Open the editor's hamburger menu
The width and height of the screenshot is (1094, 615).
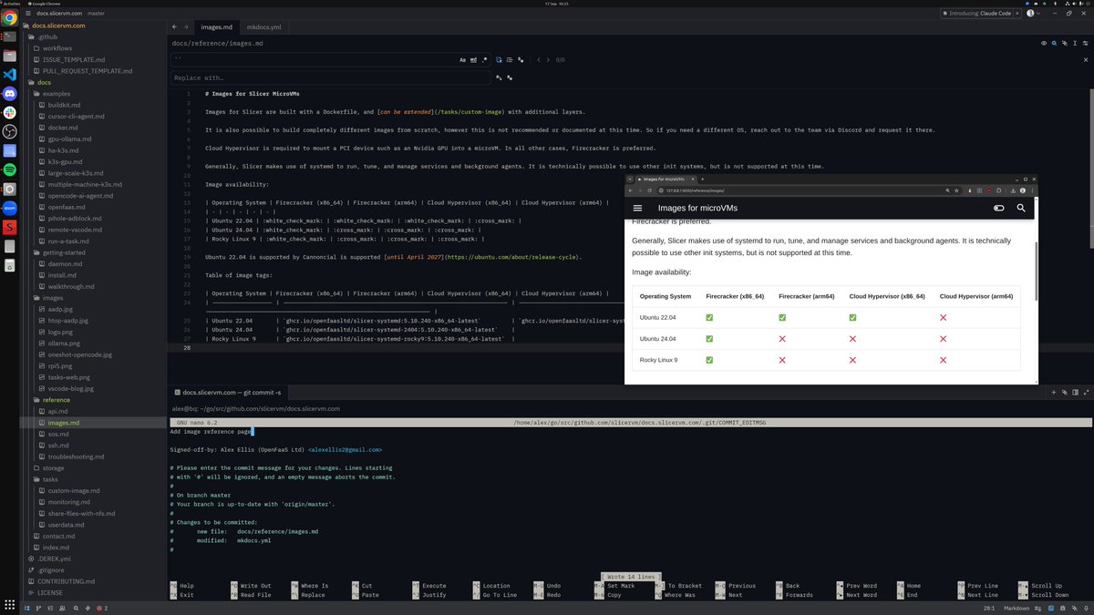(28, 14)
